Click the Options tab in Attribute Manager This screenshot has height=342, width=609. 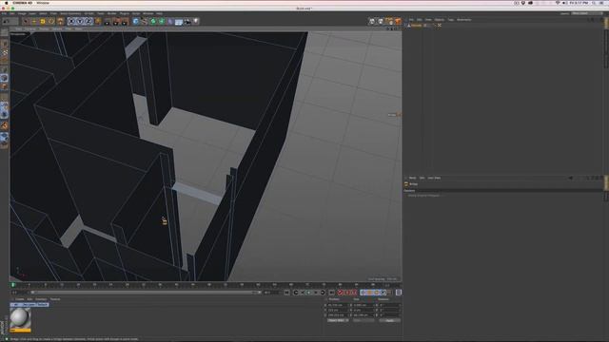(x=409, y=190)
